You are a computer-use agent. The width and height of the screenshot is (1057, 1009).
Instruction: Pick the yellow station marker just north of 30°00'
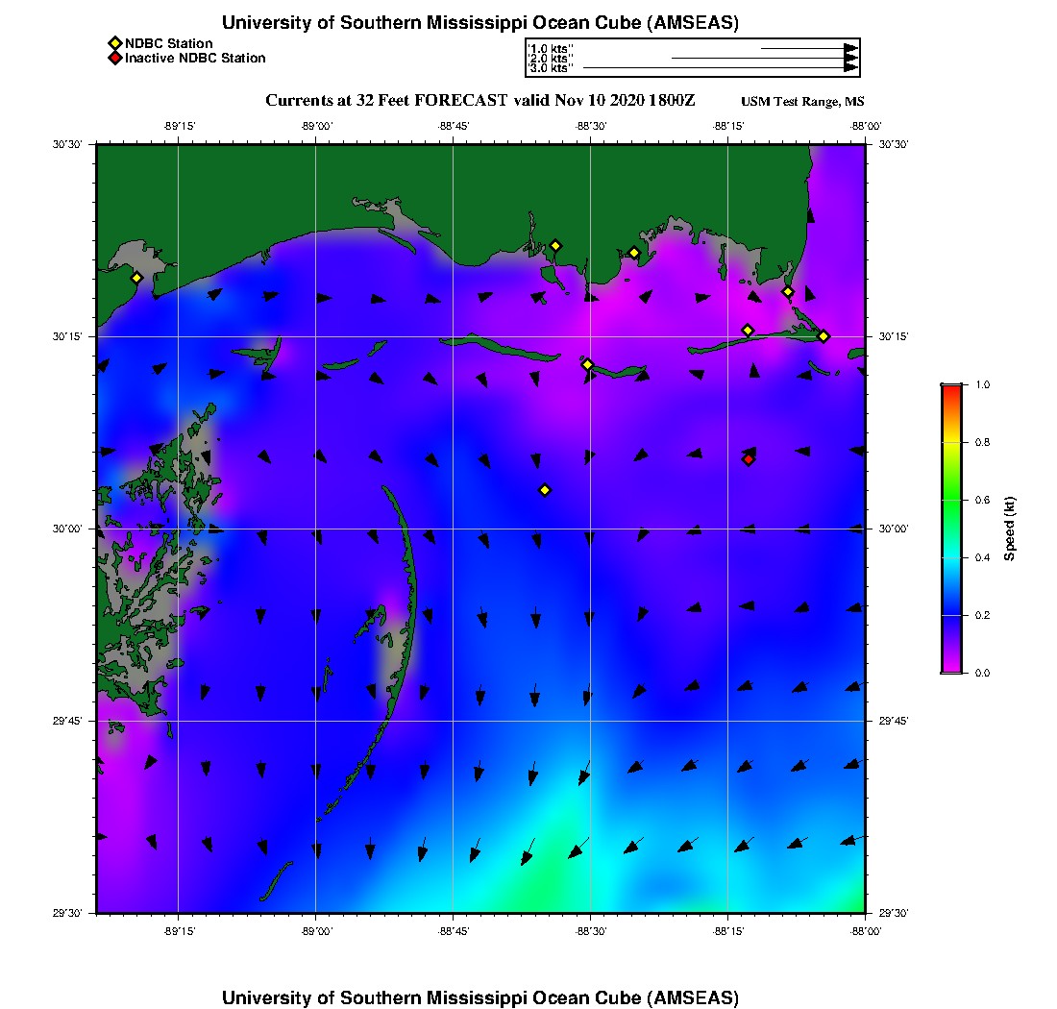pyautogui.click(x=545, y=490)
